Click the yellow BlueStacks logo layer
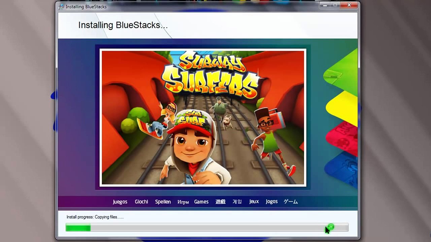Viewport: 431px width, 242px height. pyautogui.click(x=342, y=108)
